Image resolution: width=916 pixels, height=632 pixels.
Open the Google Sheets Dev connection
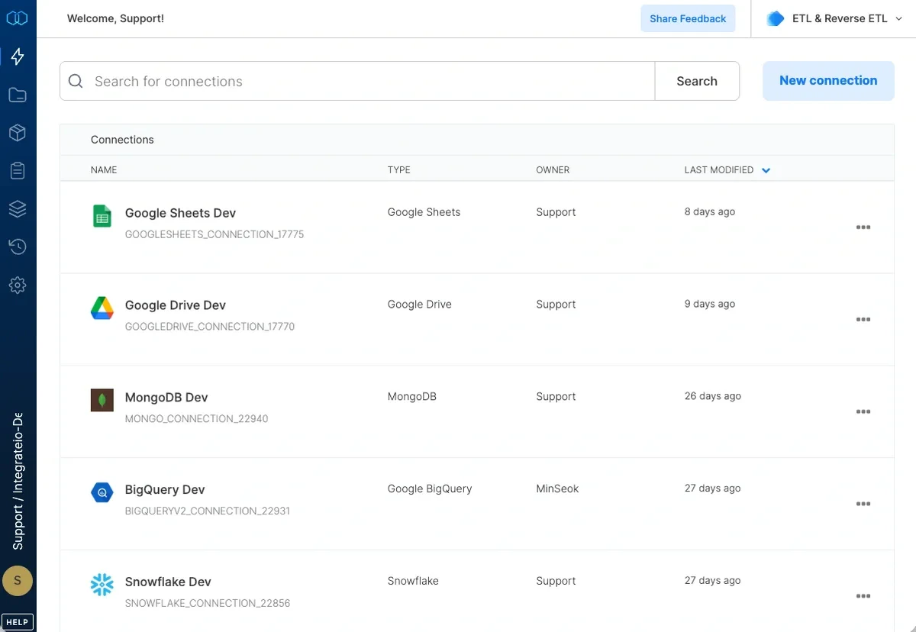180,213
